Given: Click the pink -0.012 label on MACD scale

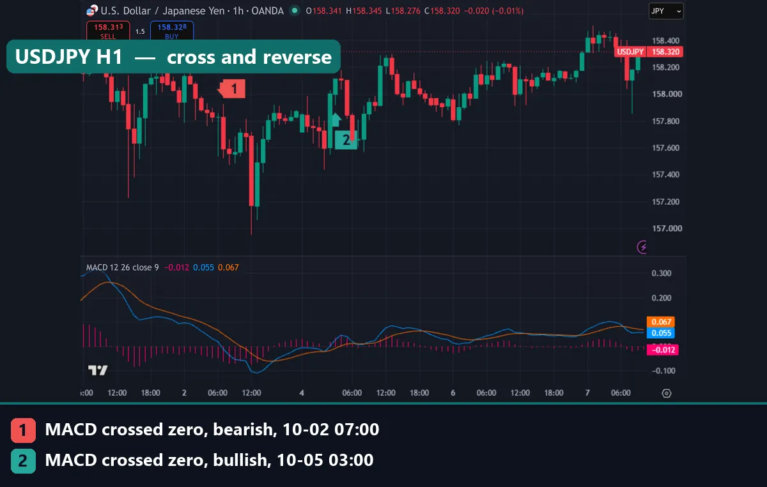Looking at the screenshot, I should 663,350.
